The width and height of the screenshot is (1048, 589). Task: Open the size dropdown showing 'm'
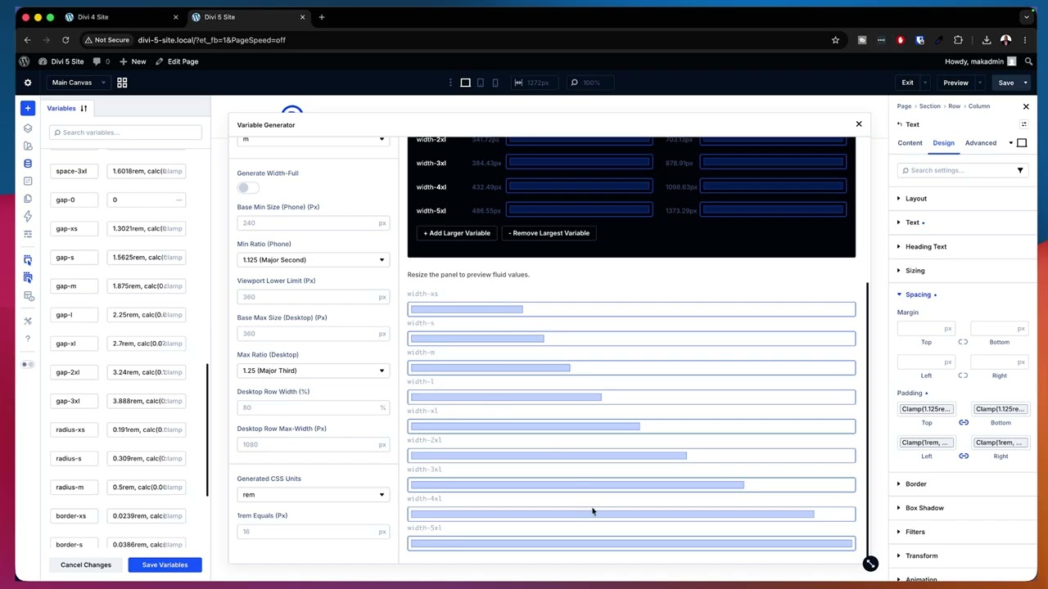[314, 139]
